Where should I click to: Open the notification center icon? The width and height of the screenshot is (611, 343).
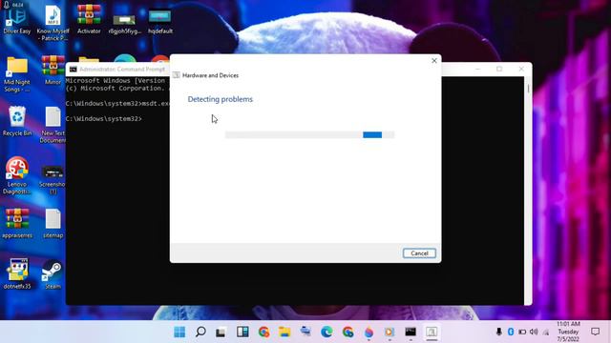(595, 332)
